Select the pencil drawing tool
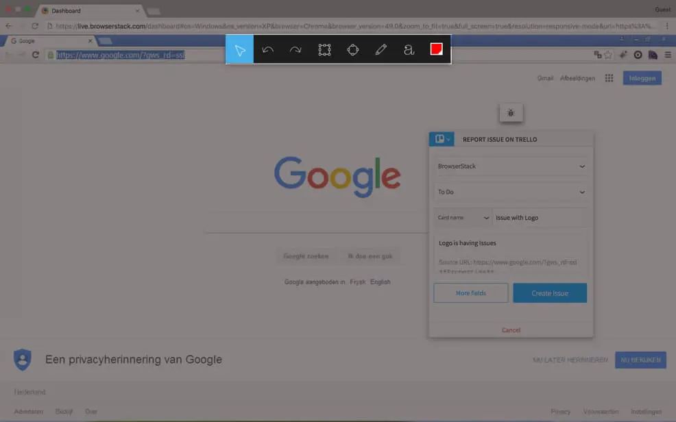Screen dimensions: 676x422 click(381, 50)
